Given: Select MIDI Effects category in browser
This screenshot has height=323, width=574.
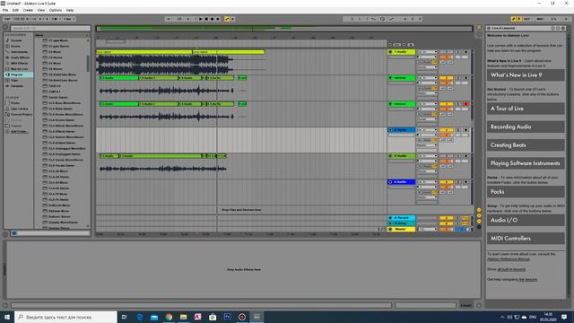Looking at the screenshot, I should point(19,63).
